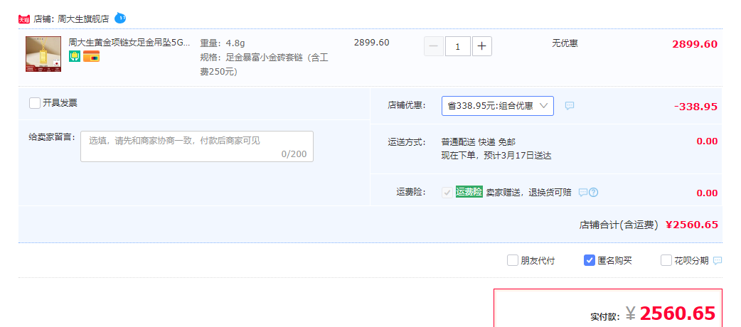741x327 pixels.
Task: Increase quantity with the plus button
Action: pyautogui.click(x=481, y=46)
